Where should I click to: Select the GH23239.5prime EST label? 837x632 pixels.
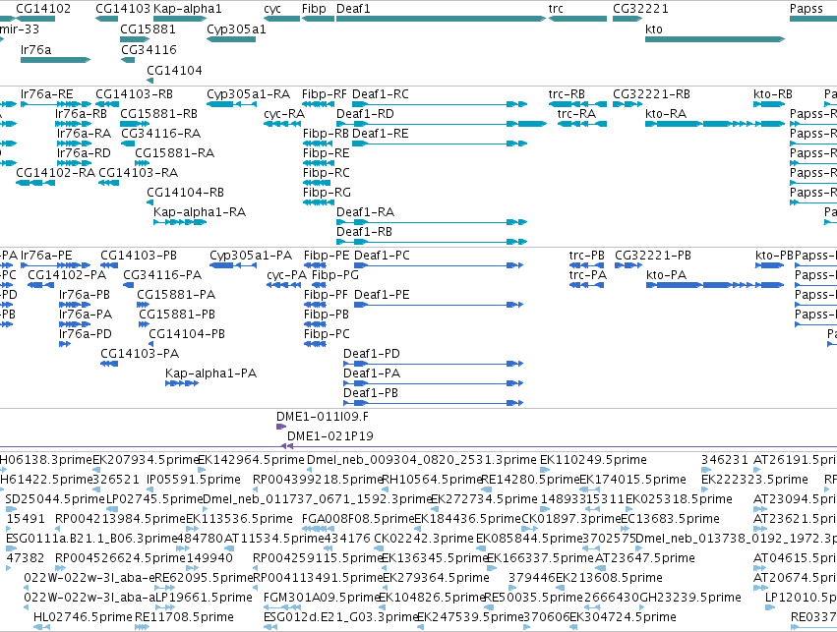point(692,597)
